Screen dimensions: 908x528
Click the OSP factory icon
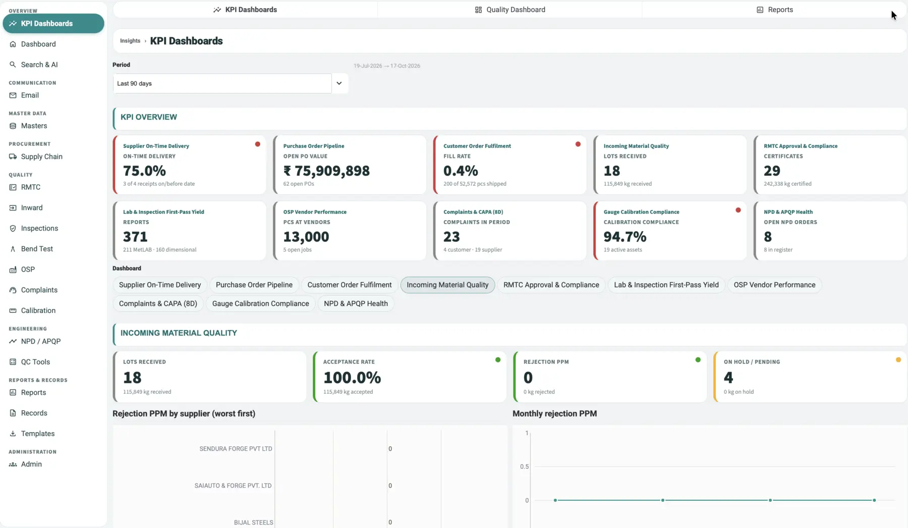click(x=13, y=270)
